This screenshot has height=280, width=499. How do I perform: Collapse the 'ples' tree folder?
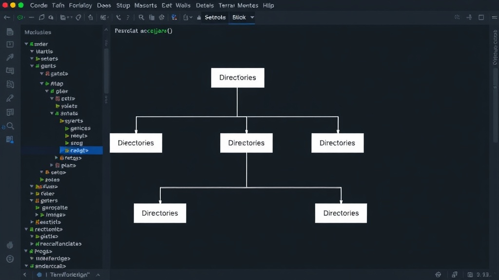47,91
